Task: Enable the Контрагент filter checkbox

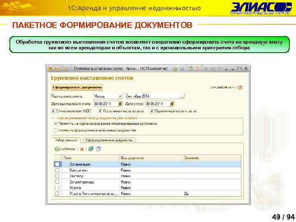Action: (57, 170)
